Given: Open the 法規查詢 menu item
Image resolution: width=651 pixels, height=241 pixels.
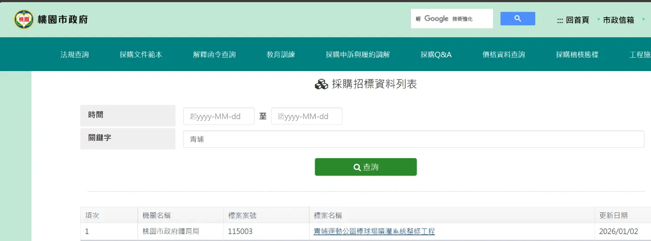Looking at the screenshot, I should click(x=75, y=55).
